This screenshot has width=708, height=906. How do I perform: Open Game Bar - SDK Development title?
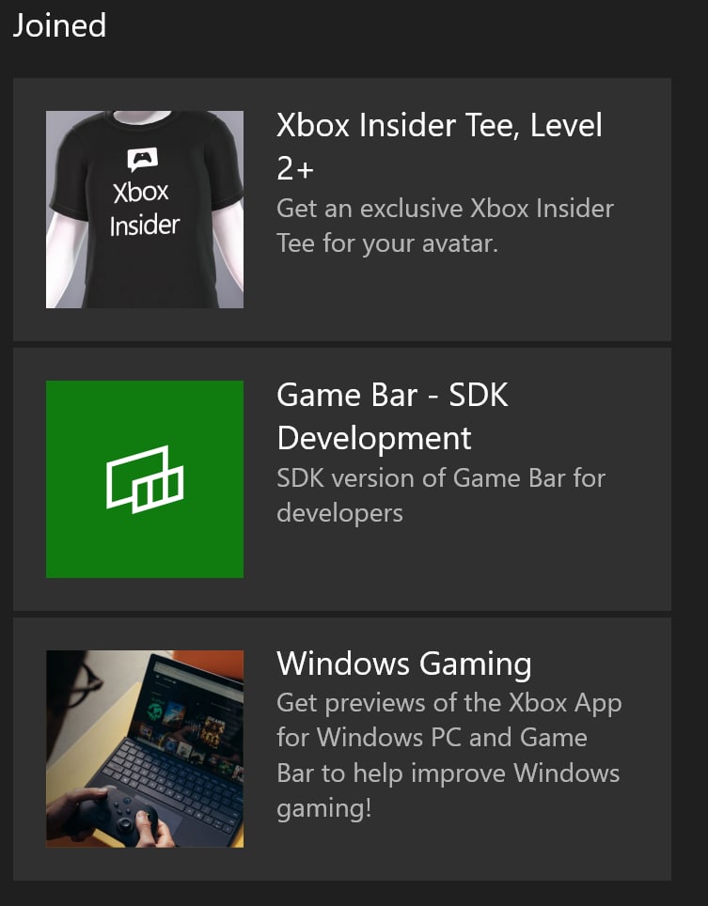click(392, 416)
